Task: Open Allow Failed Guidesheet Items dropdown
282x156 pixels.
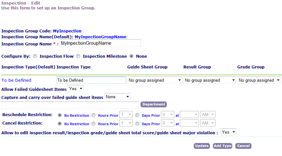Action: [76, 89]
